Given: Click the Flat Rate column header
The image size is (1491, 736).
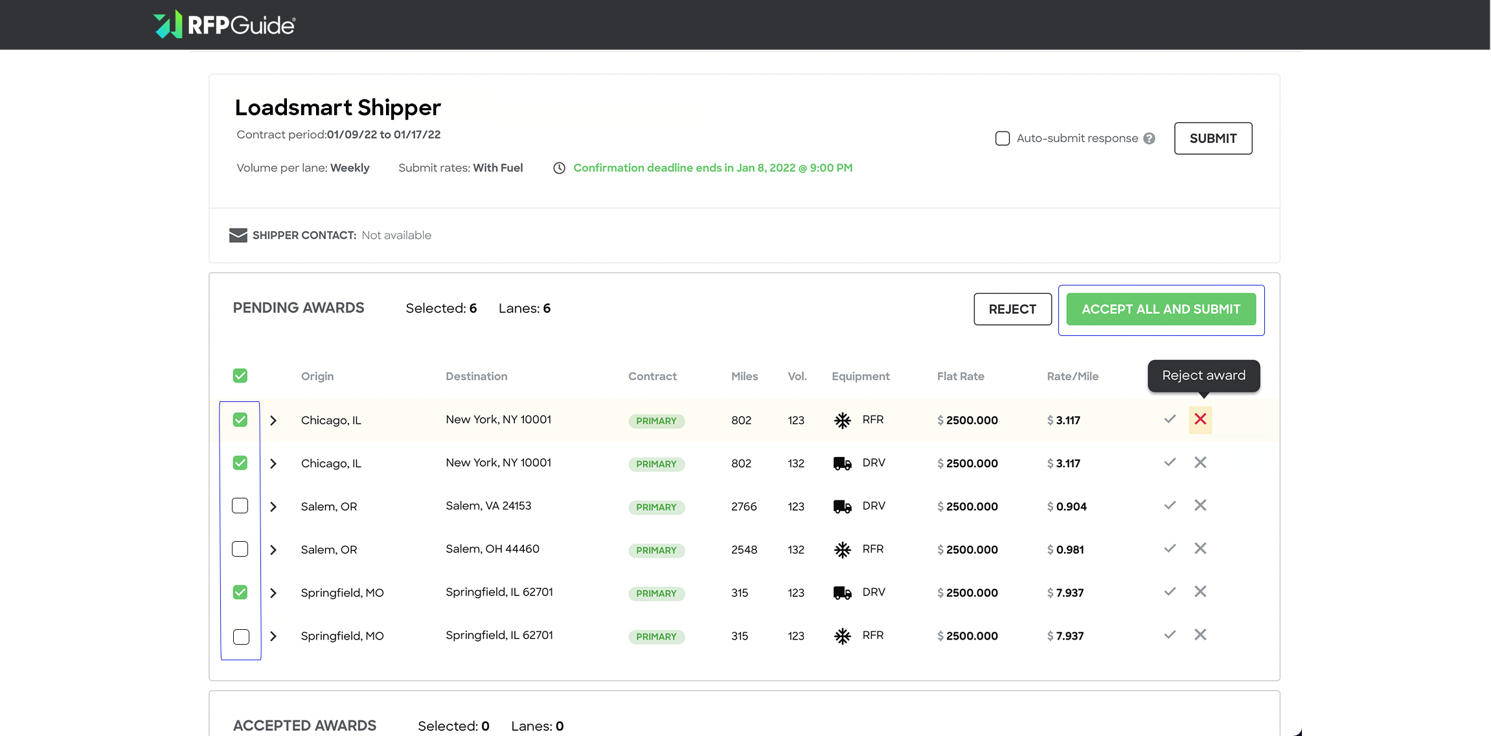Looking at the screenshot, I should 961,376.
